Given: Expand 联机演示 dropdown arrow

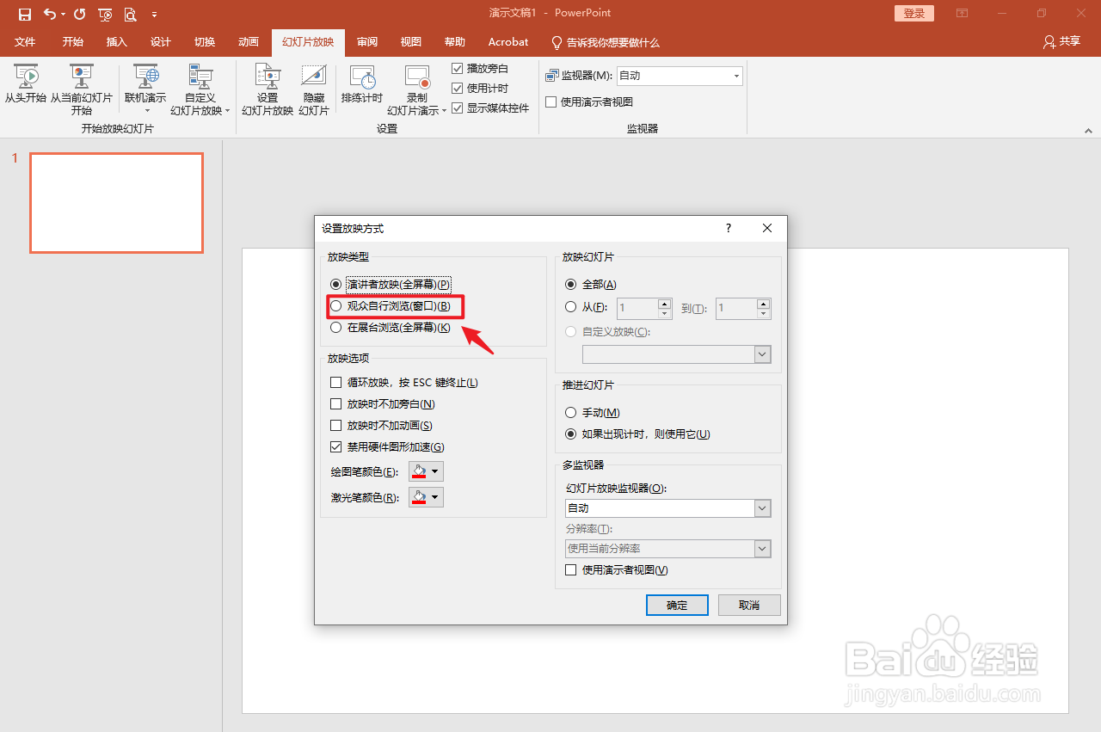Looking at the screenshot, I should pos(146,111).
